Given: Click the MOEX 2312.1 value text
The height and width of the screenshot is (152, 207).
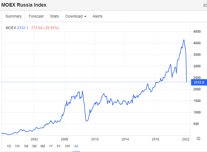Looking at the screenshot, I should tap(17, 28).
